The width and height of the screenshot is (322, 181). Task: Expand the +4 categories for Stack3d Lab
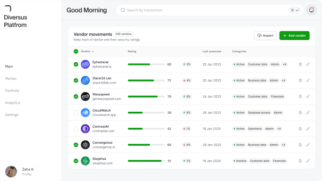pos(283,80)
